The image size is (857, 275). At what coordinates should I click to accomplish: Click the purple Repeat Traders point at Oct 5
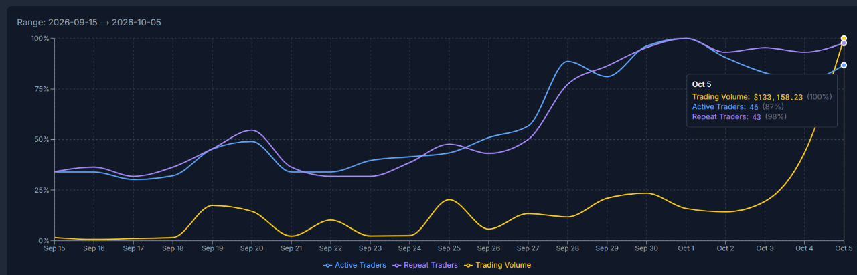844,43
